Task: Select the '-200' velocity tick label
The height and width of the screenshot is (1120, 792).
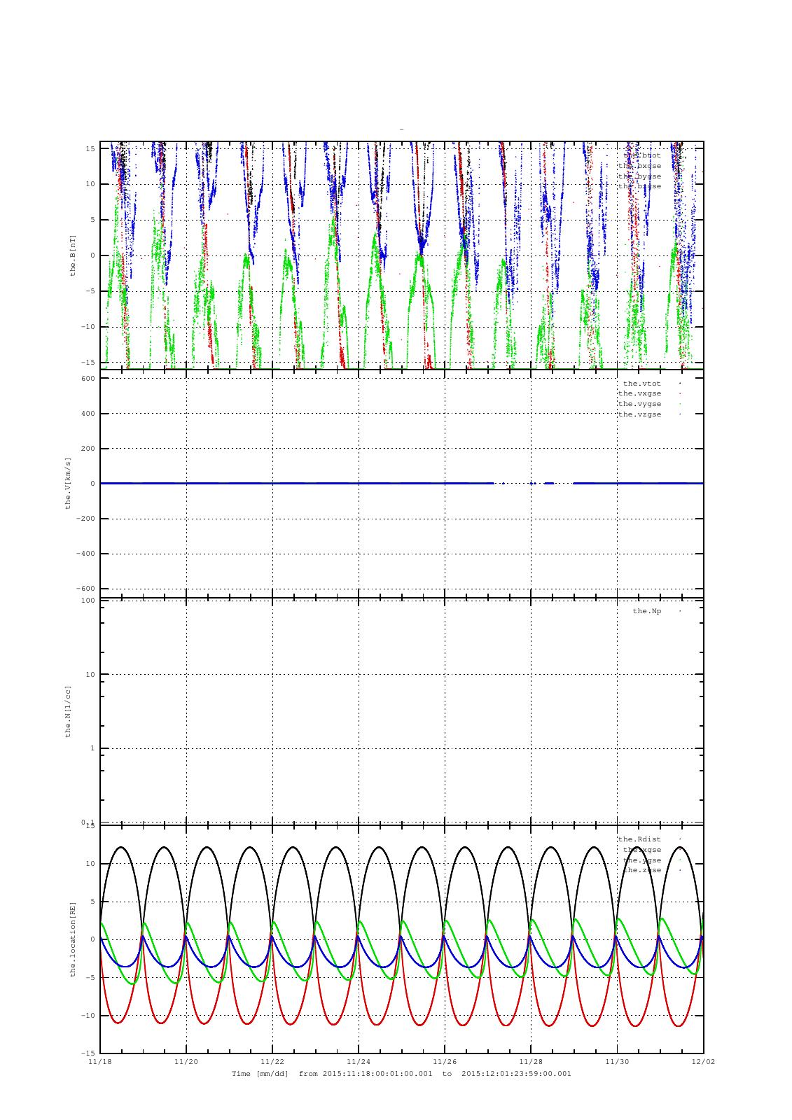Action: (85, 519)
